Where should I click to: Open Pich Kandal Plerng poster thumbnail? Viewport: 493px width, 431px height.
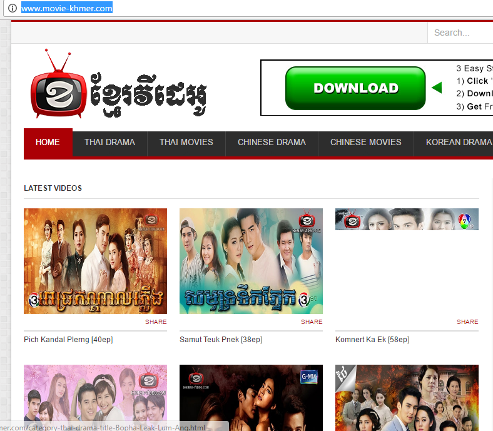[x=95, y=261]
